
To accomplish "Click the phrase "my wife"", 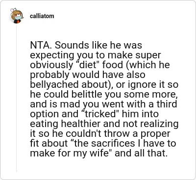I will tap(90, 154).
